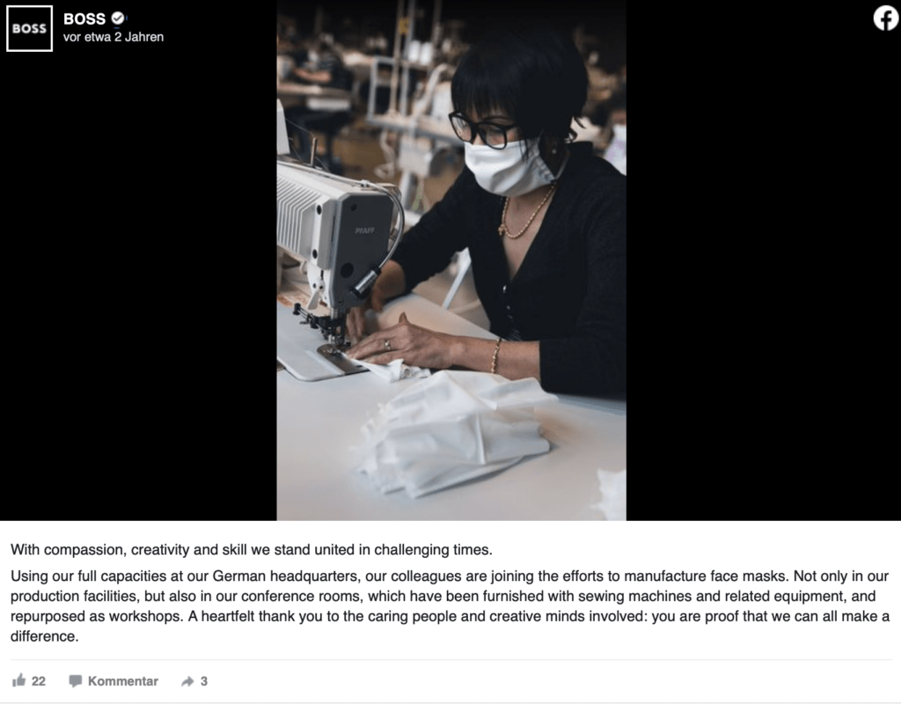The width and height of the screenshot is (901, 712).
Task: Open the BOSS page name link
Action: [x=84, y=19]
